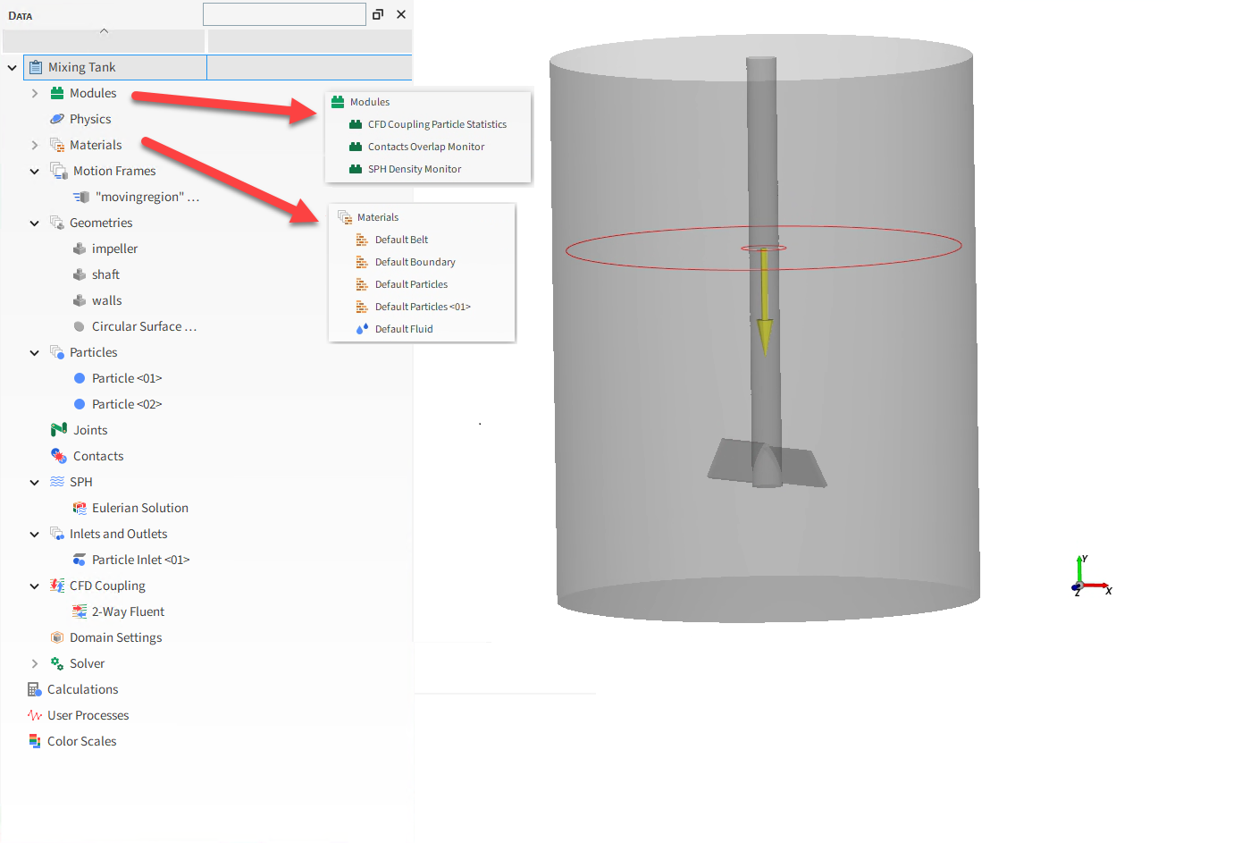Screen dimensions: 1250x843
Task: Select Default Boundary material
Action: [x=415, y=262]
